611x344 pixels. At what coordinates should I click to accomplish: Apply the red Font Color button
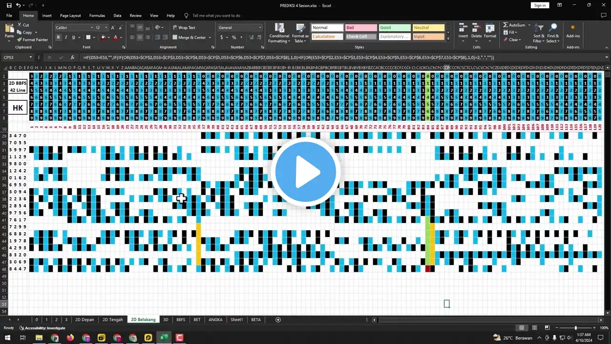115,37
